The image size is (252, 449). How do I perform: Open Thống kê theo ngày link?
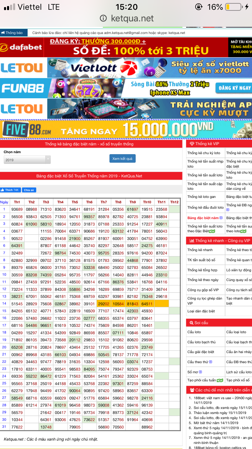203,280
